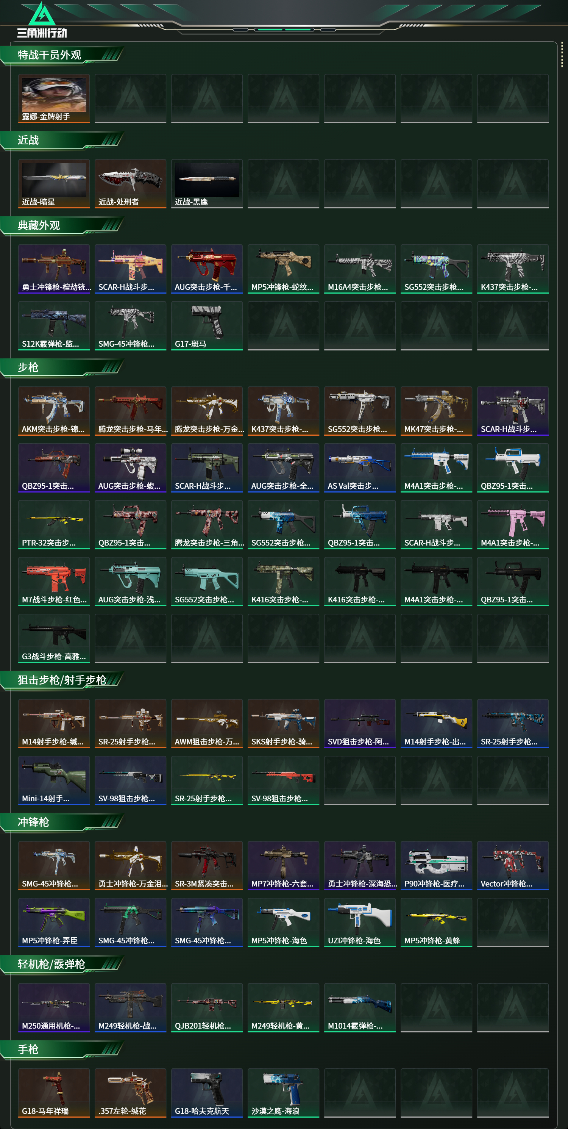
Task: Open the G3战斗步枪-高雅 rifle card
Action: pyautogui.click(x=54, y=638)
